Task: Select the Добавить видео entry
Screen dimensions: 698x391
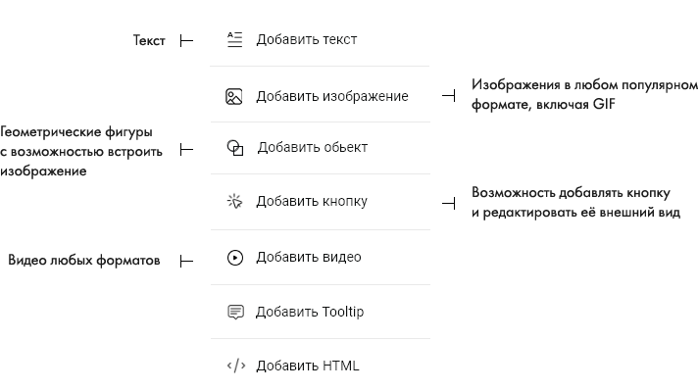Action: 320,258
